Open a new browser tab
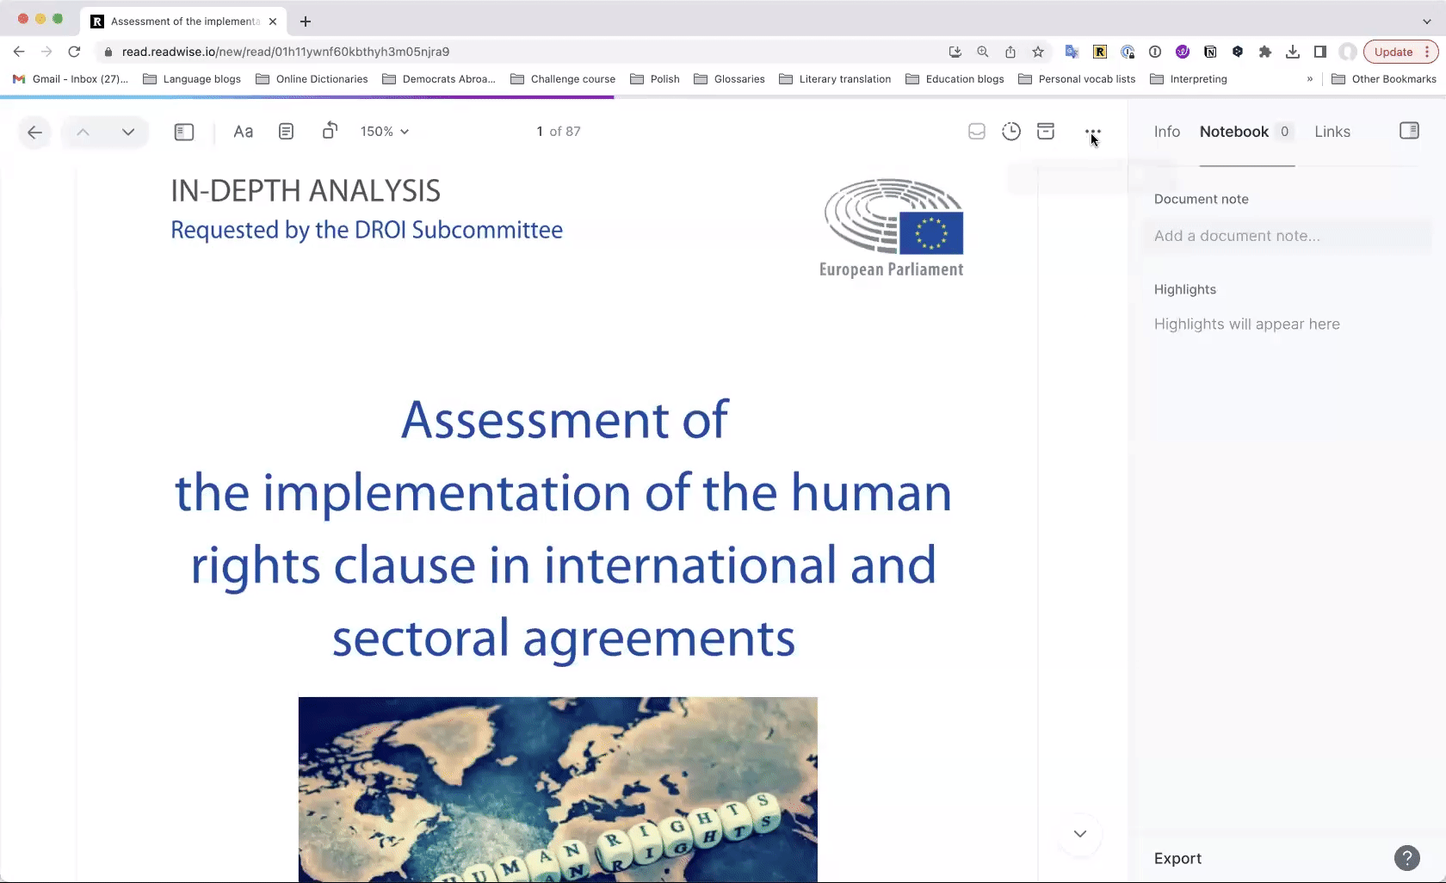This screenshot has width=1446, height=883. coord(306,22)
